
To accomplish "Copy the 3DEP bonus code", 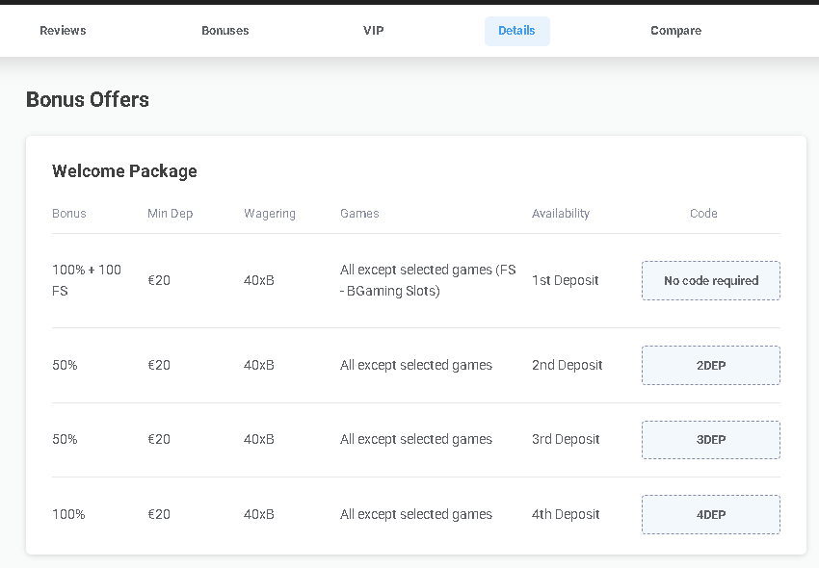I will [x=710, y=440].
